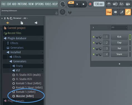
Task: Toggle typing keyboard to piano icon
Action: pos(109,12)
